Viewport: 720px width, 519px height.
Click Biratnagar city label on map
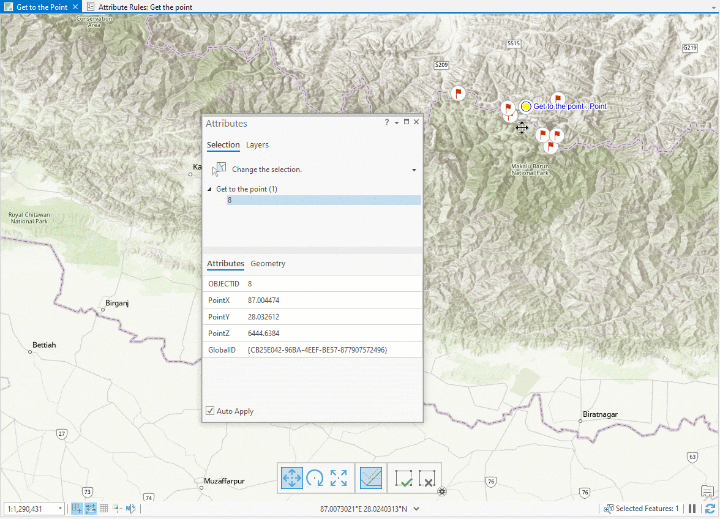(x=600, y=414)
